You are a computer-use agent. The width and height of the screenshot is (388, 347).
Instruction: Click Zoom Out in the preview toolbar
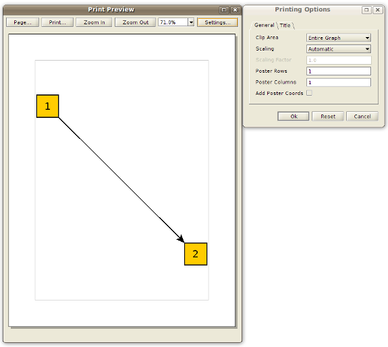click(136, 22)
